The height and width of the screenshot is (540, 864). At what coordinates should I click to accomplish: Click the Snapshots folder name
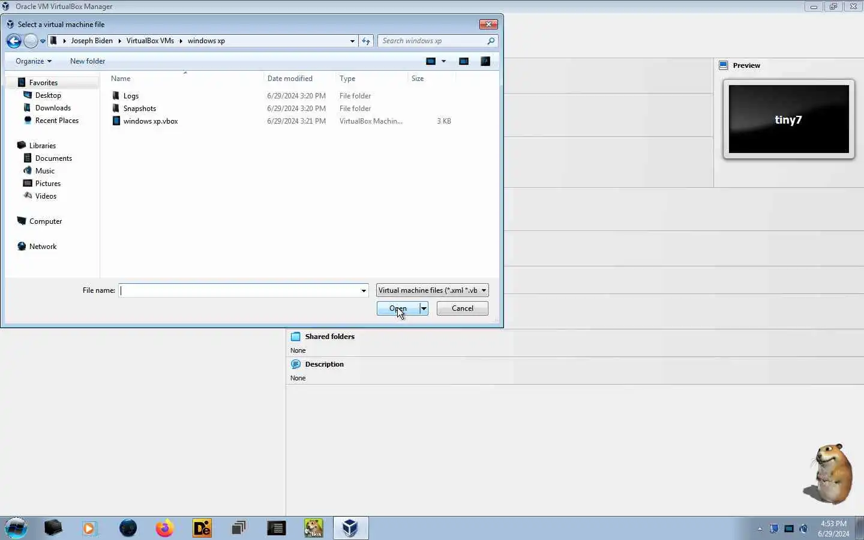140,109
